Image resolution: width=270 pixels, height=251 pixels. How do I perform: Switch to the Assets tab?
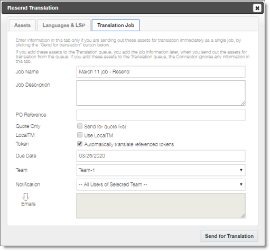click(22, 25)
